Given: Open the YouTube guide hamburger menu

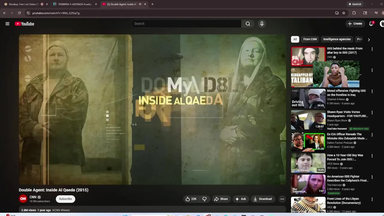Looking at the screenshot, I should [7, 24].
